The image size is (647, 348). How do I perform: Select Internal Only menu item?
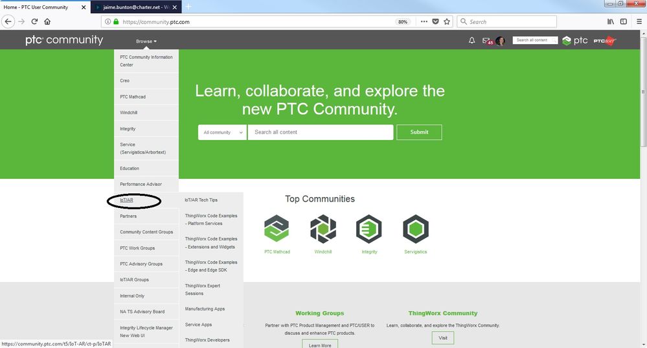click(146, 296)
